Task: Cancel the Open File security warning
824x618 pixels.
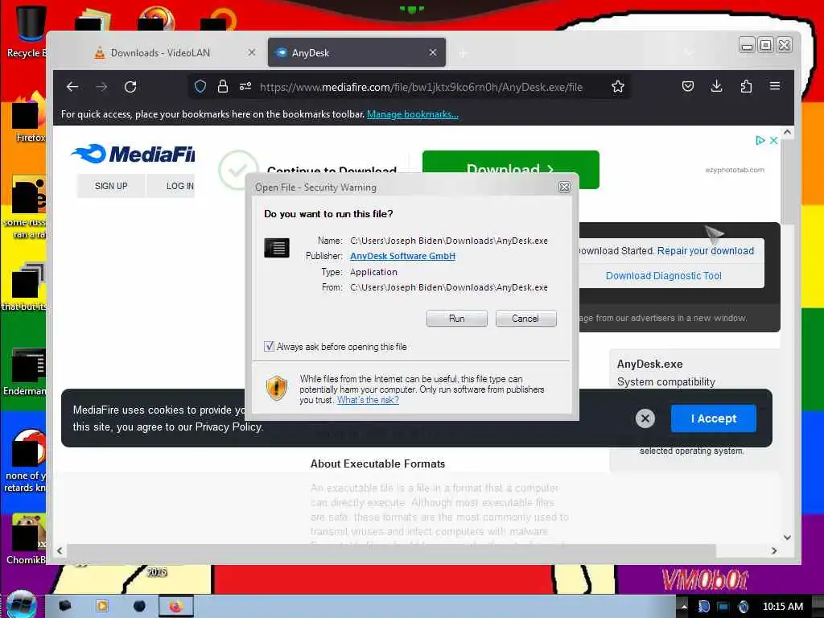Action: coord(525,319)
